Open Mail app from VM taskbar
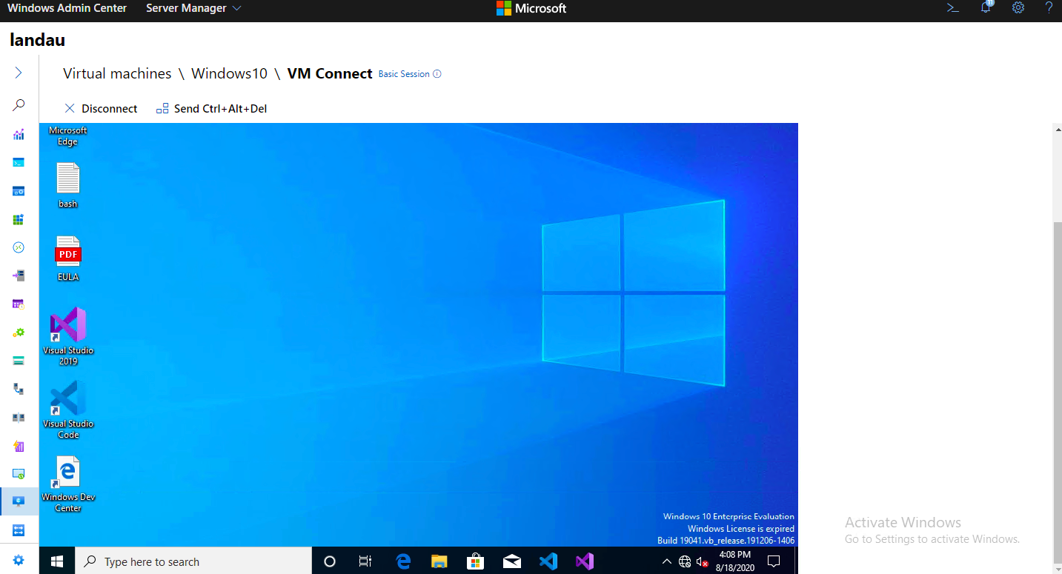Screen dimensions: 1062x574 tap(511, 561)
